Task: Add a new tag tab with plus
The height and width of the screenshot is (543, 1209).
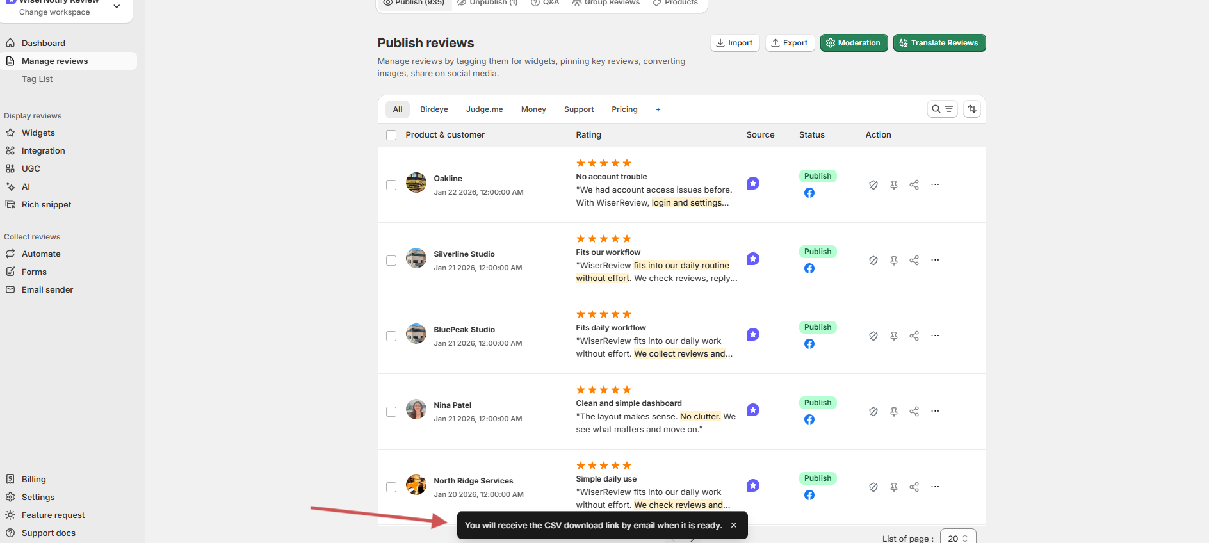Action: [x=658, y=109]
